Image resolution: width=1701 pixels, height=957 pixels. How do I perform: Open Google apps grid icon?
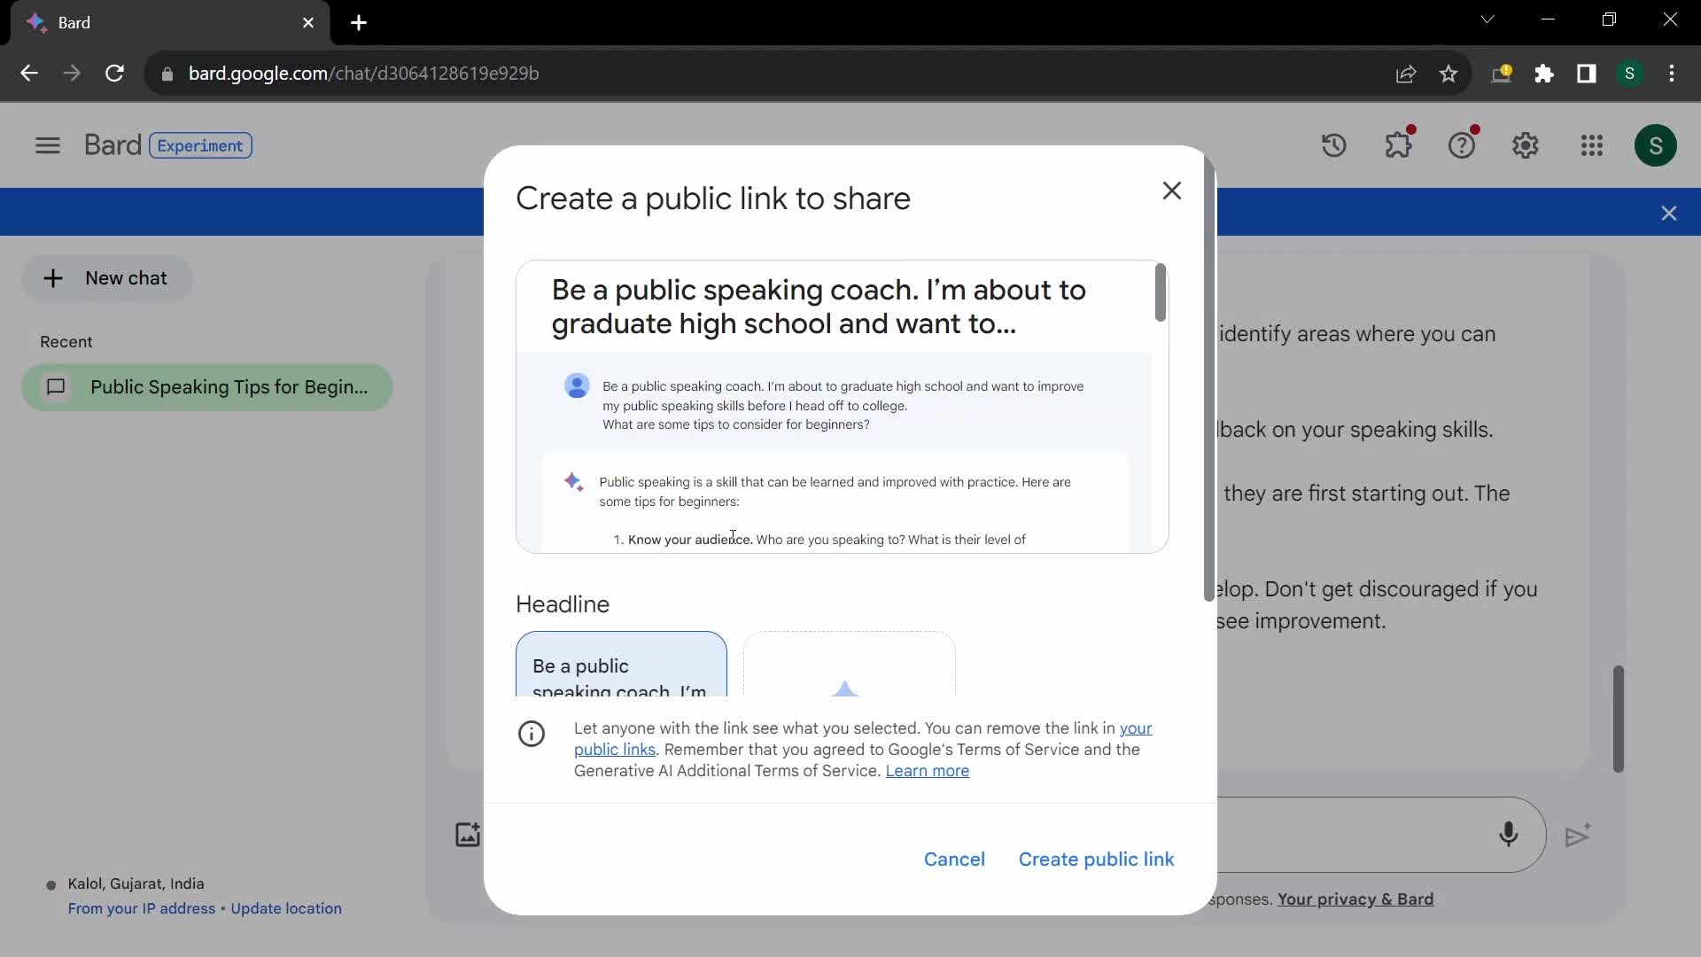[x=1591, y=145]
